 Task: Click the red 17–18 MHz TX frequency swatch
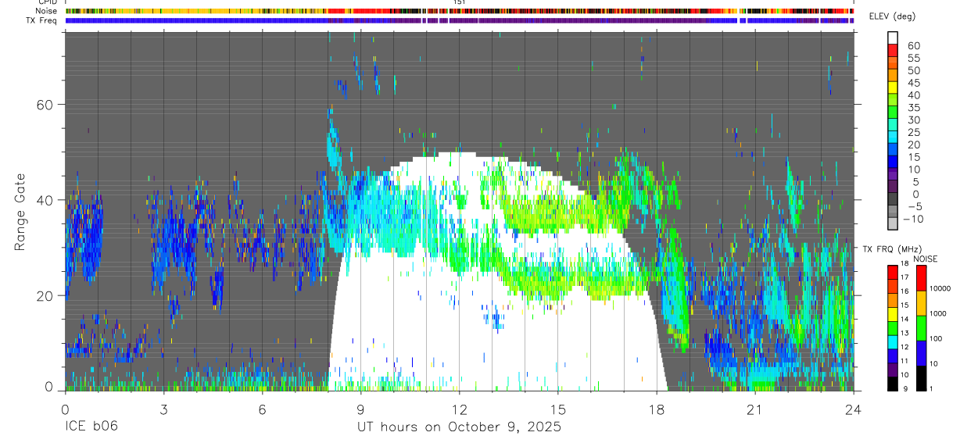(893, 271)
